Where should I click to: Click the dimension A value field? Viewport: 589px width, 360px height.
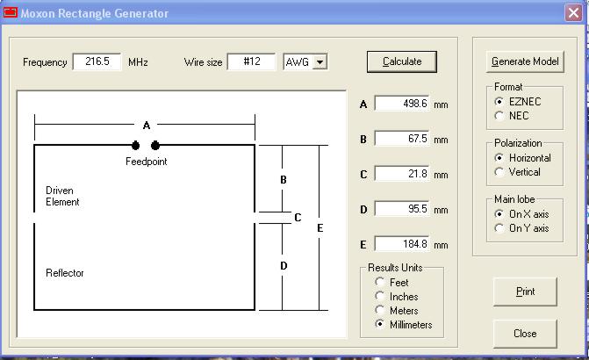[x=402, y=104]
